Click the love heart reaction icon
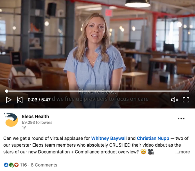This screenshot has width=195, height=171. pos(16,165)
